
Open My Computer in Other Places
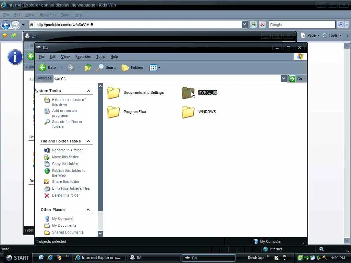click(x=63, y=218)
